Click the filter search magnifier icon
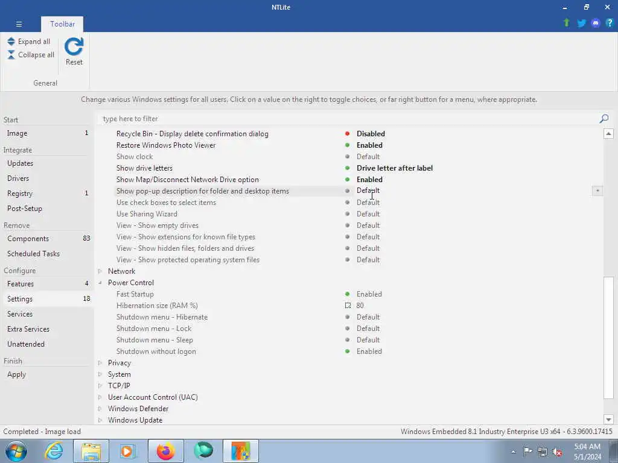Image resolution: width=618 pixels, height=463 pixels. click(604, 119)
